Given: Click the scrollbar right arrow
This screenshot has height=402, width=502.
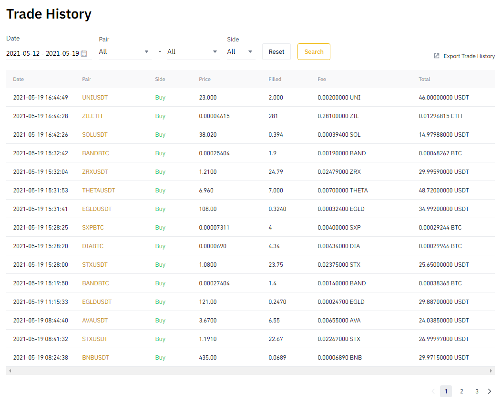Looking at the screenshot, I should 491,371.
